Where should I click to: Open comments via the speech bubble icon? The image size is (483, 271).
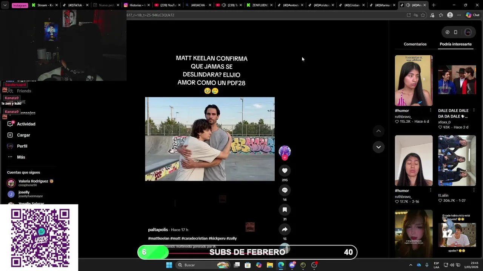click(285, 190)
